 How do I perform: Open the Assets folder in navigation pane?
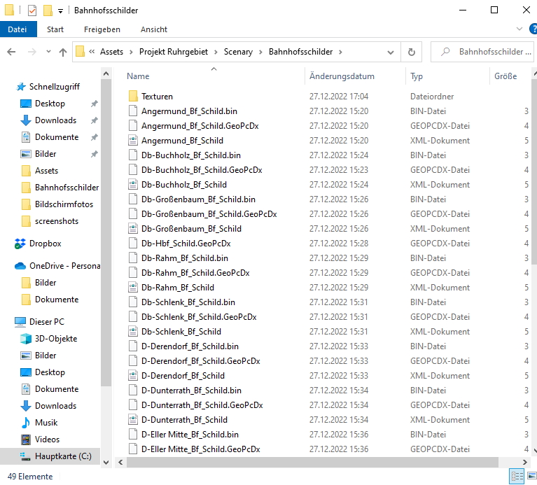(47, 171)
